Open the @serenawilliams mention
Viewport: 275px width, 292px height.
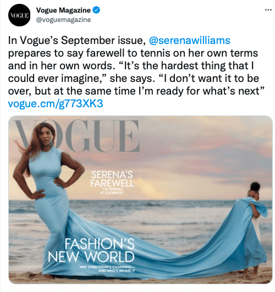(190, 40)
